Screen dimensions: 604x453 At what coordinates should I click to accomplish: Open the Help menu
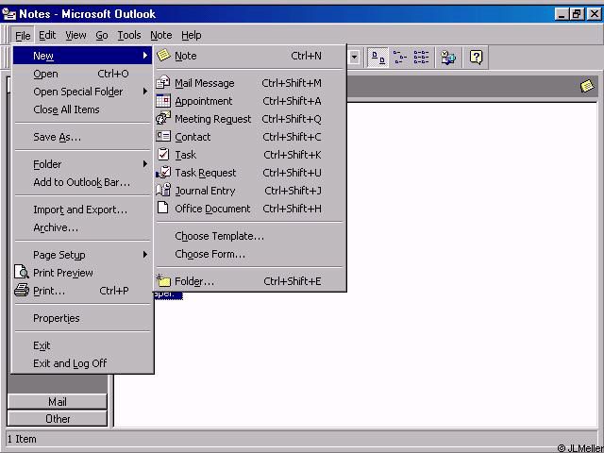pyautogui.click(x=191, y=36)
